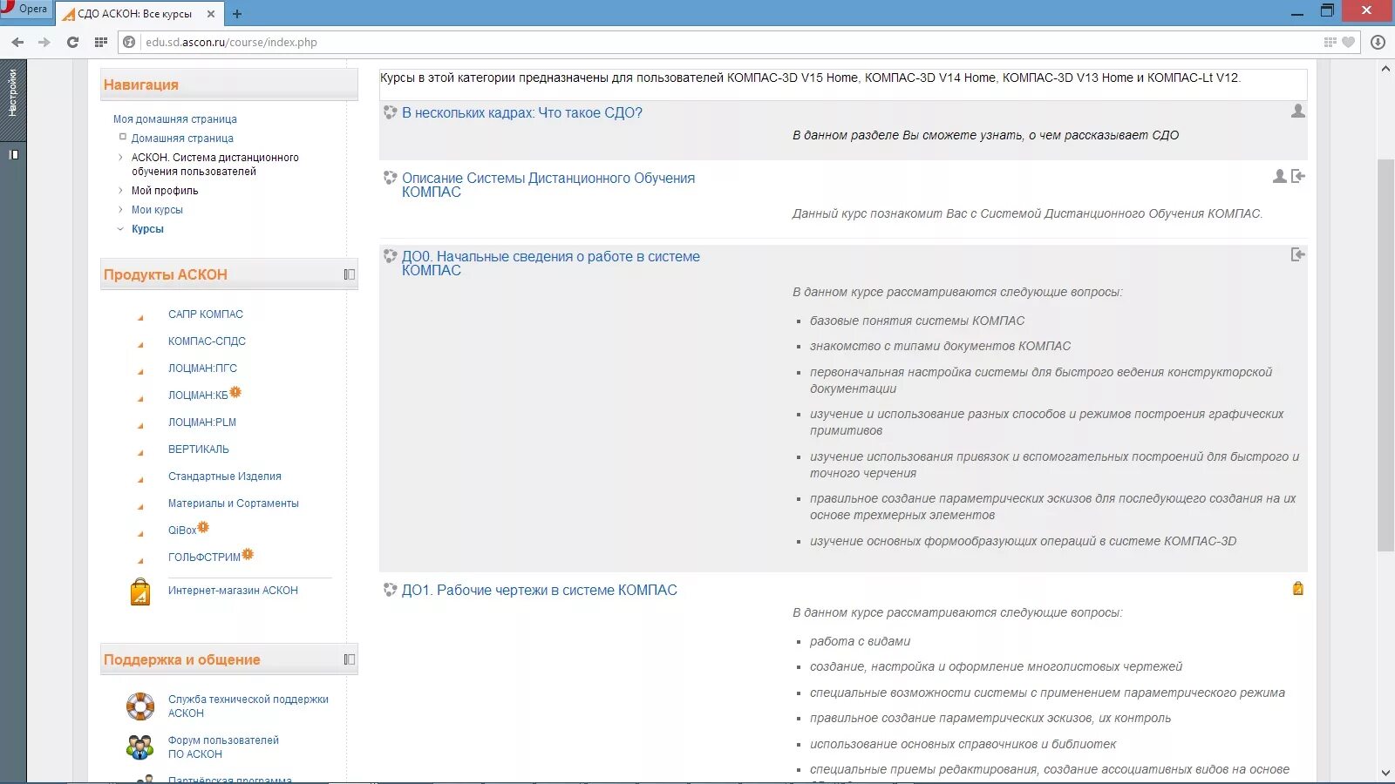Image resolution: width=1395 pixels, height=784 pixels.
Task: Click course icon beside Описание Системы
Action: [x=390, y=178]
